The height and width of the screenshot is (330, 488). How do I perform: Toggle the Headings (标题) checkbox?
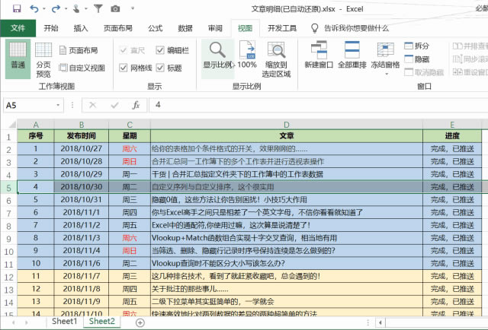[161, 68]
